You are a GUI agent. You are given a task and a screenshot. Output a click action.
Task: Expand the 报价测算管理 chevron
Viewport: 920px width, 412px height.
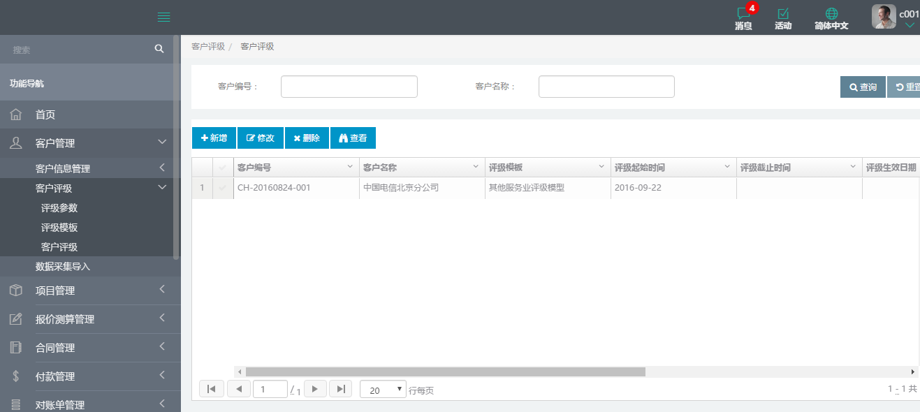(x=162, y=318)
